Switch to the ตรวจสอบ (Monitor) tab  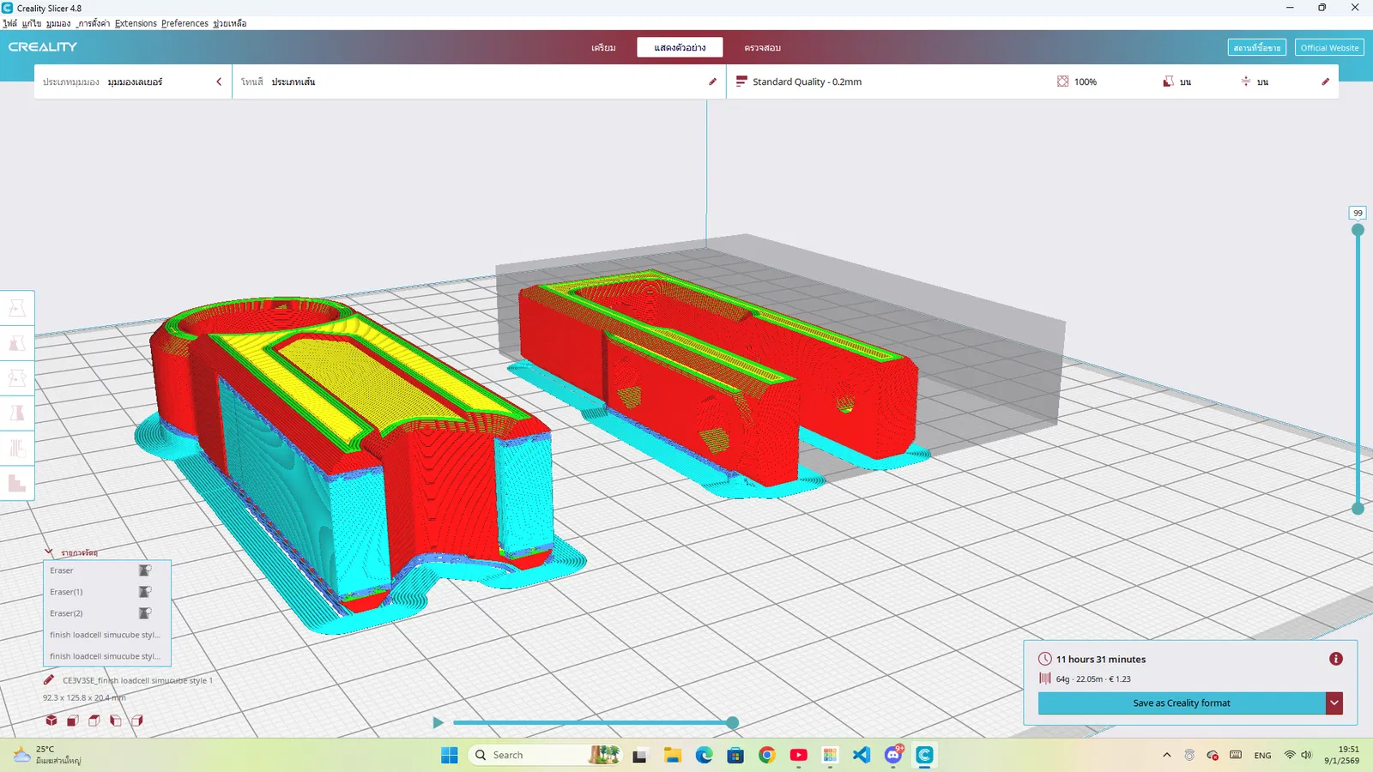pyautogui.click(x=762, y=47)
